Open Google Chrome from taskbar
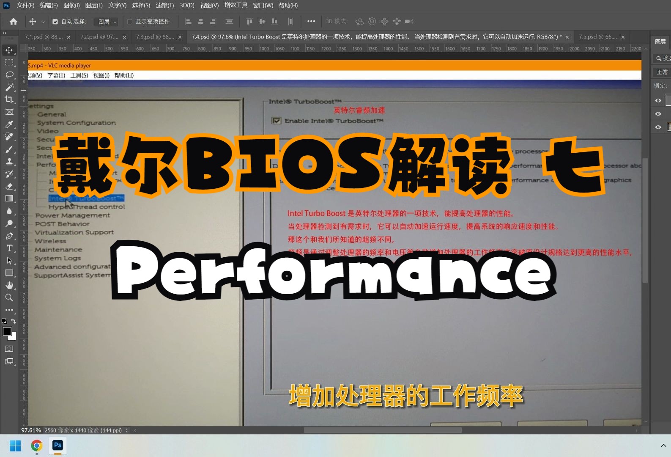 click(x=36, y=446)
